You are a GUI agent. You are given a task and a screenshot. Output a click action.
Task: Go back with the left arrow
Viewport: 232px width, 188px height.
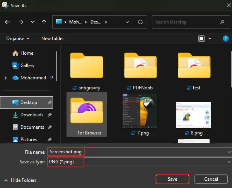[7, 22]
